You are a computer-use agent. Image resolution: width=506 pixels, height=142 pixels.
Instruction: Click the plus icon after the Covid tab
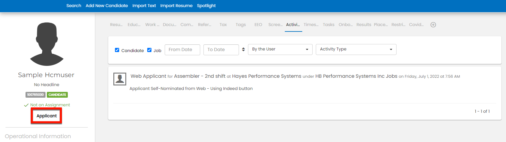(x=433, y=25)
